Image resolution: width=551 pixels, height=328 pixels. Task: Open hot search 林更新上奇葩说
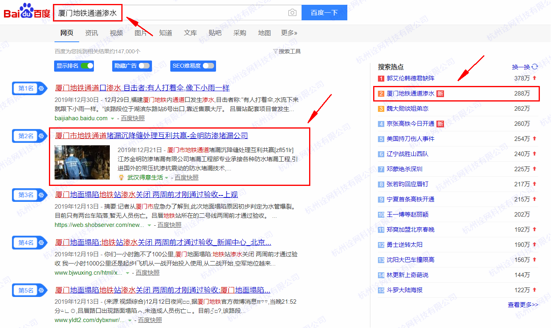(x=407, y=275)
